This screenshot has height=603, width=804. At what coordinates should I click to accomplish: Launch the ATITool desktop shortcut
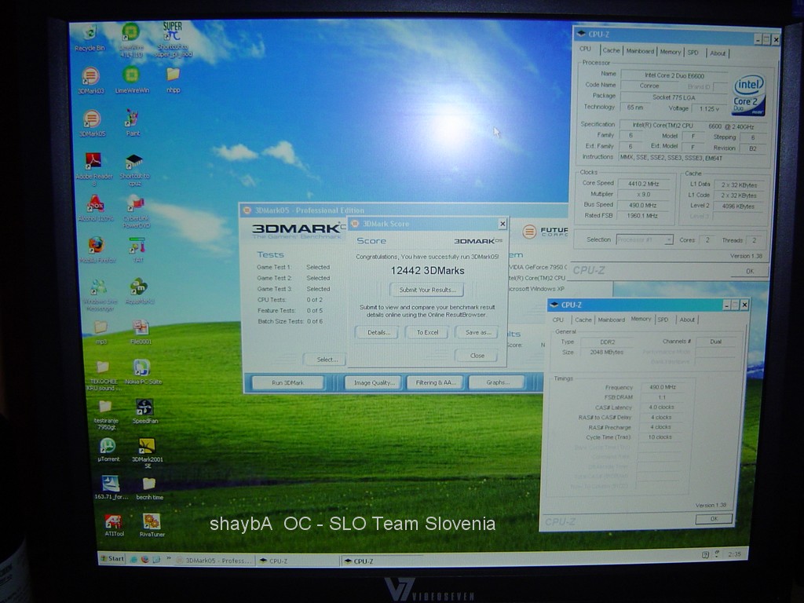114,525
